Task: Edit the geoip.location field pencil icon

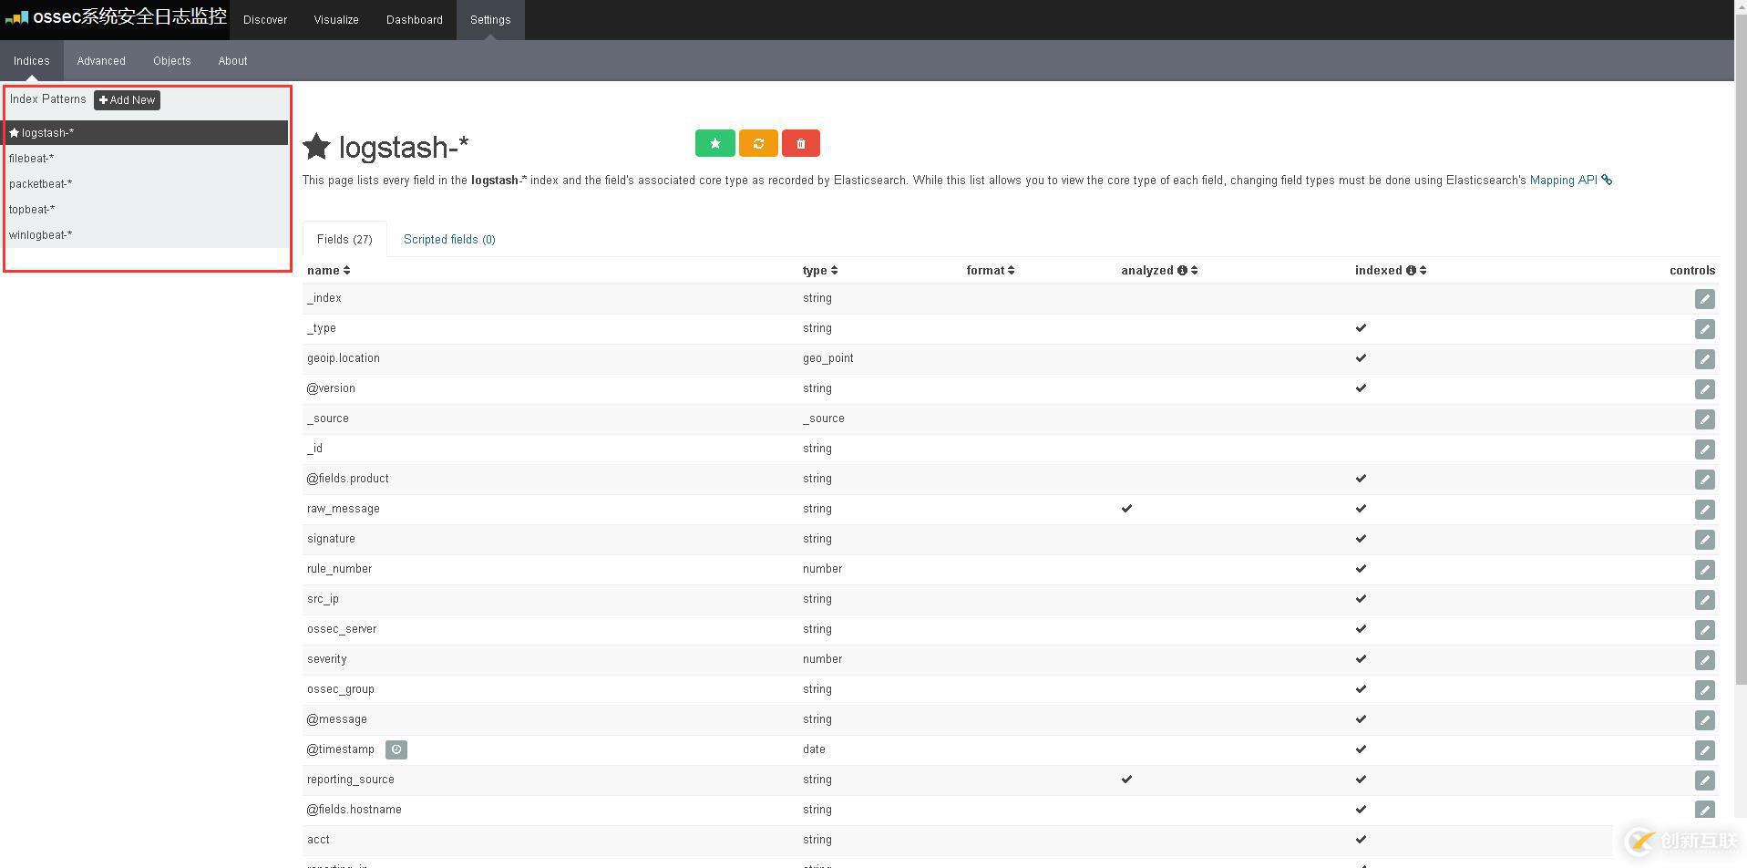Action: (1704, 359)
